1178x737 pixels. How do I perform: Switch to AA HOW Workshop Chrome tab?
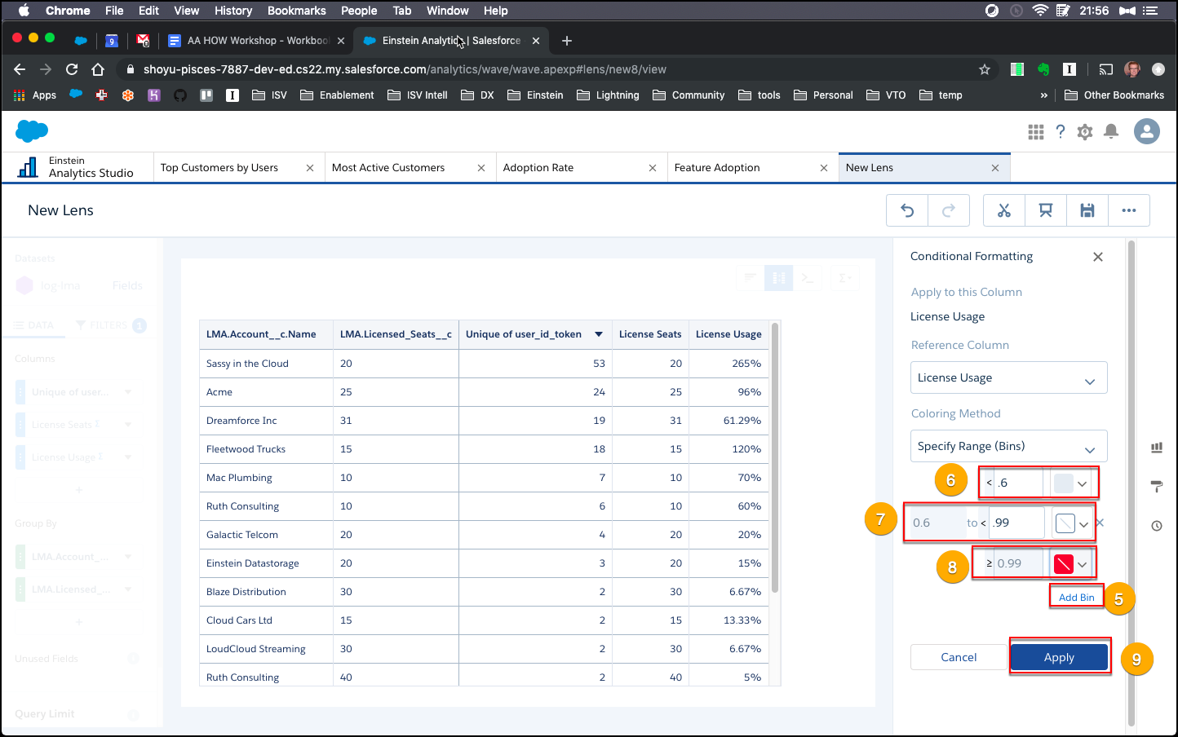255,41
